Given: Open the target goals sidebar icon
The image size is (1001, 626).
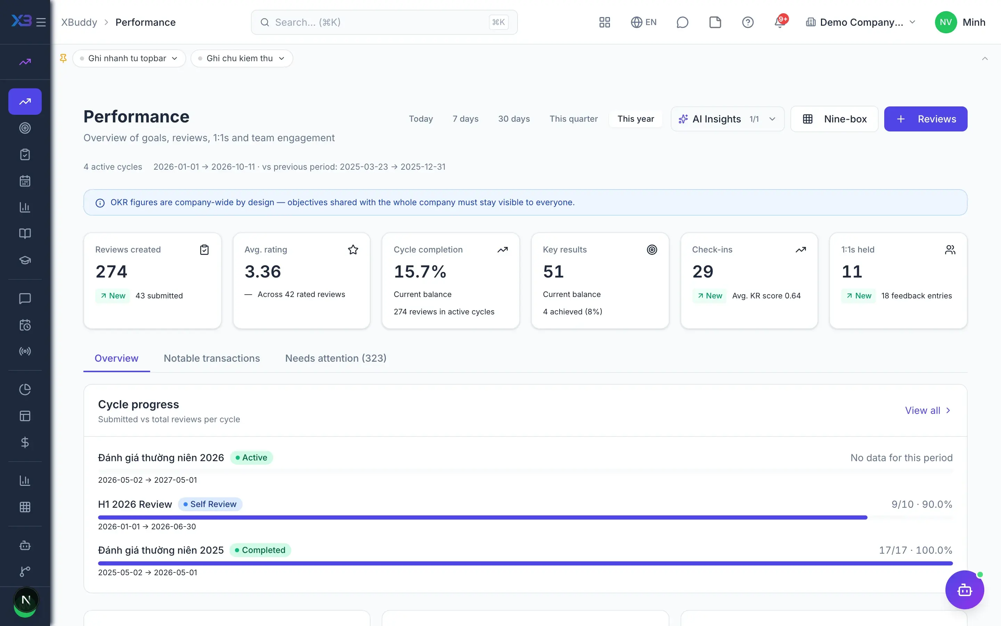Looking at the screenshot, I should (x=25, y=128).
